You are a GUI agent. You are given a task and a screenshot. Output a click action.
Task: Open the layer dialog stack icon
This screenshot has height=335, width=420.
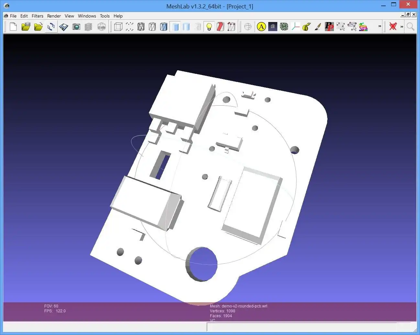88,27
